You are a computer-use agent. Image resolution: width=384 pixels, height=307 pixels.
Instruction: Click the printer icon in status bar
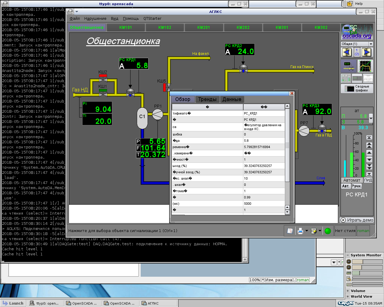[300, 231]
